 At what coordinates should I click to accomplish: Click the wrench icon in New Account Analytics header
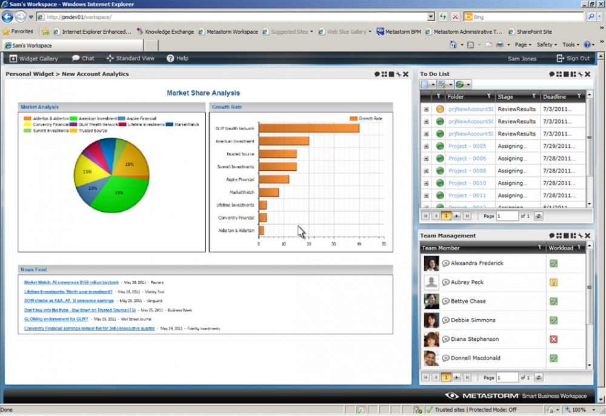399,74
